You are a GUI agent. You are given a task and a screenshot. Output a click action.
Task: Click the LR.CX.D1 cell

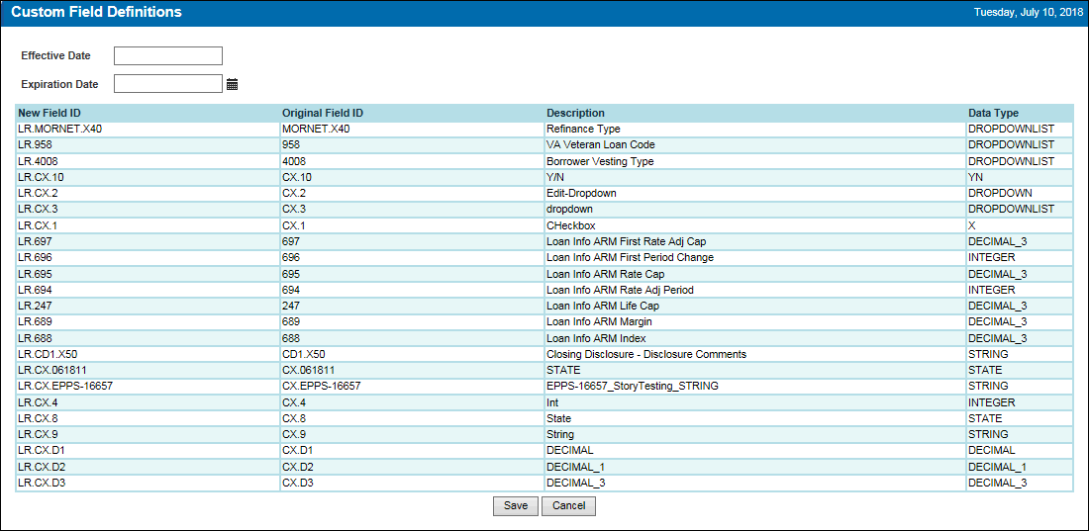148,451
